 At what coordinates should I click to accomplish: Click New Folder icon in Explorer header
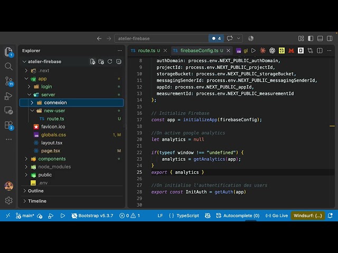101,62
